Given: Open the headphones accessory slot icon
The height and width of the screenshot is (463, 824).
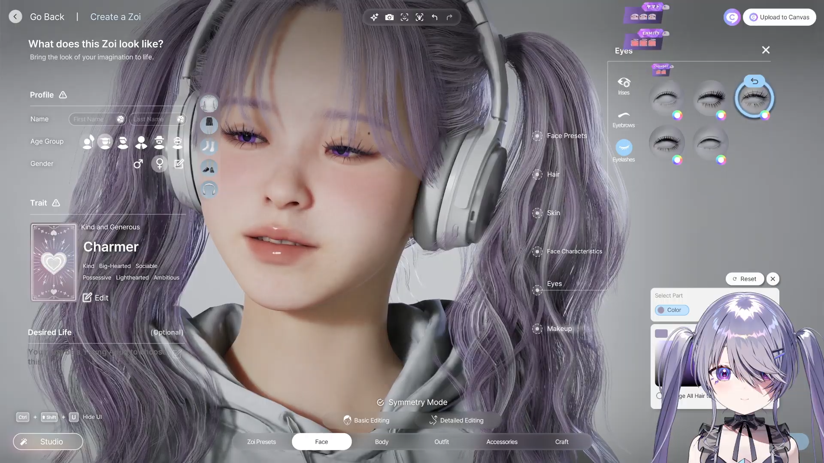Looking at the screenshot, I should pyautogui.click(x=209, y=189).
